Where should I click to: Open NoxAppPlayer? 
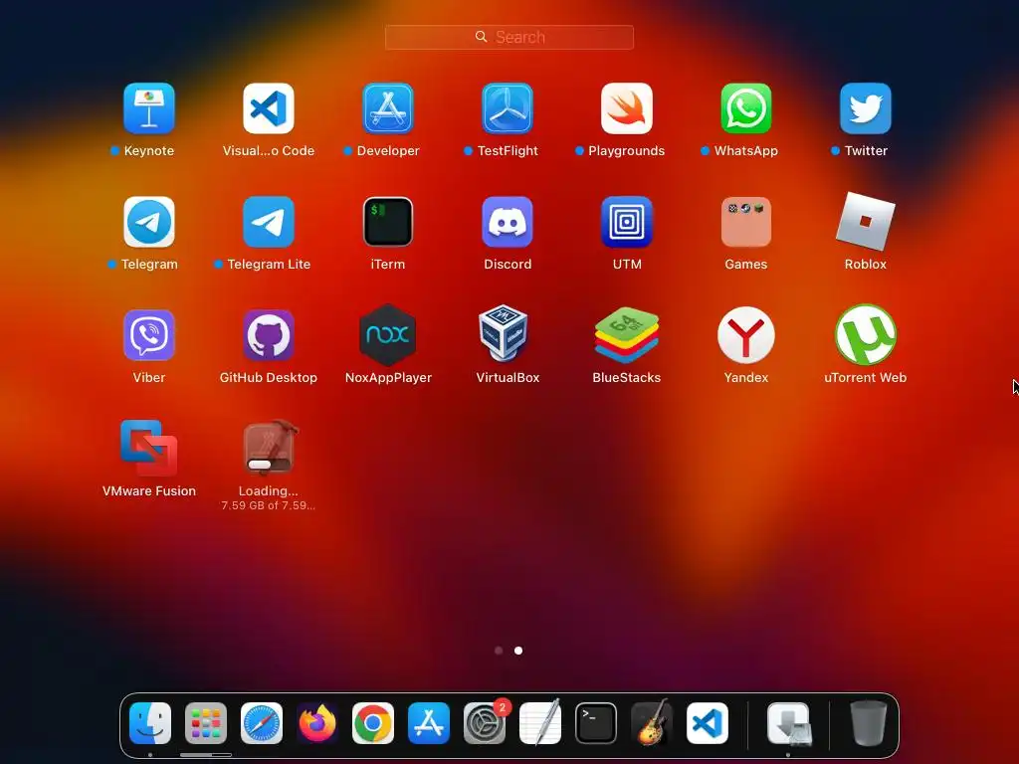click(x=388, y=335)
